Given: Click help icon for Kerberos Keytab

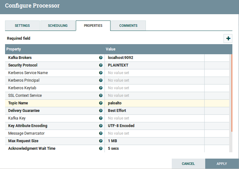Looking at the screenshot, I should (x=101, y=88).
